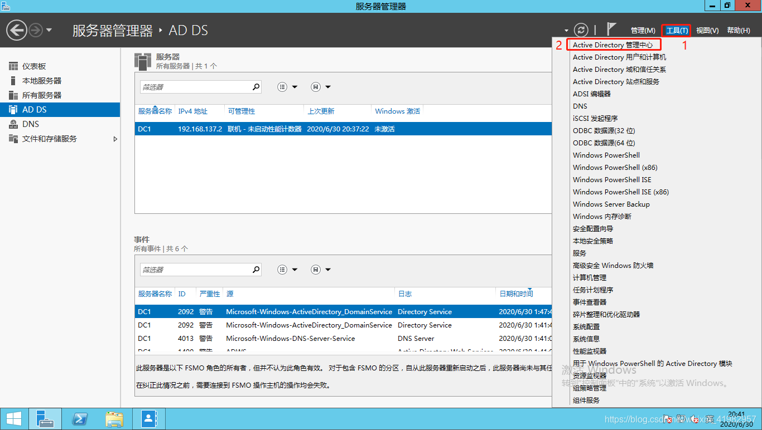Select 文件和存储服务 in the sidebar
Screen dimensions: 762x430
point(60,139)
